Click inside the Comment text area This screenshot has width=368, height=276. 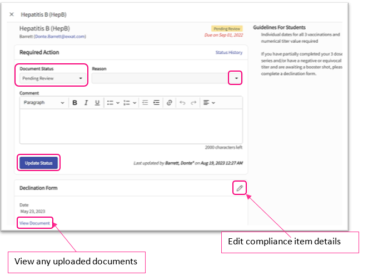pyautogui.click(x=131, y=126)
